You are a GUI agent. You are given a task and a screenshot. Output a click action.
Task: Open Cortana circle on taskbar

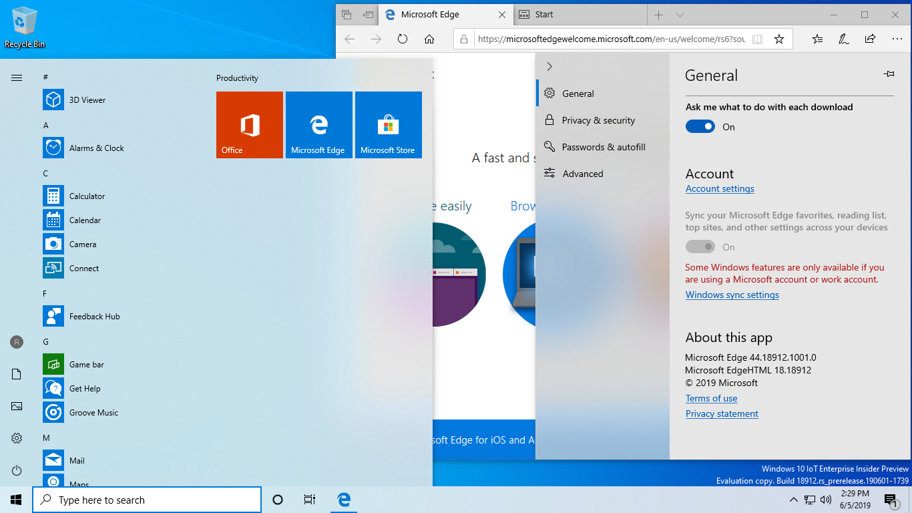[x=278, y=500]
